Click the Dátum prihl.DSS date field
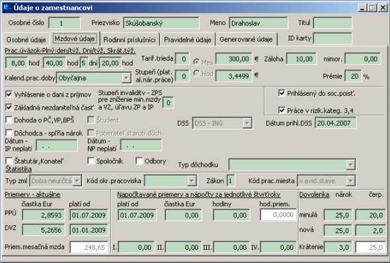The image size is (390, 263). click(x=335, y=123)
